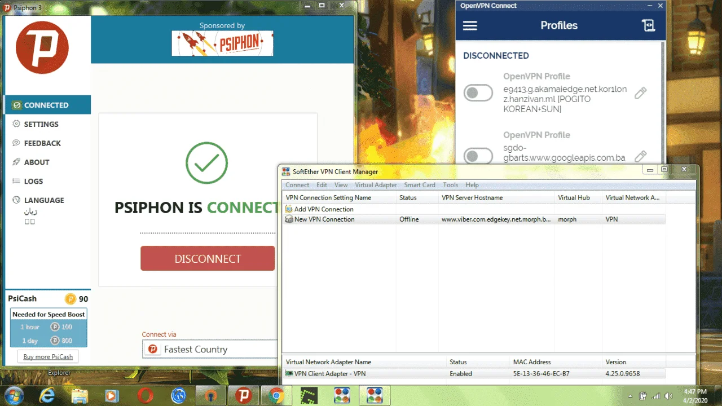
Task: Toggle the sgdo-gbarts profile switch
Action: (478, 156)
